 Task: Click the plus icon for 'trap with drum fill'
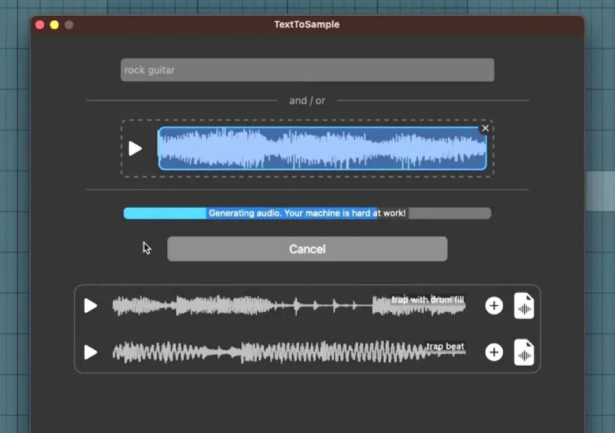coord(494,306)
